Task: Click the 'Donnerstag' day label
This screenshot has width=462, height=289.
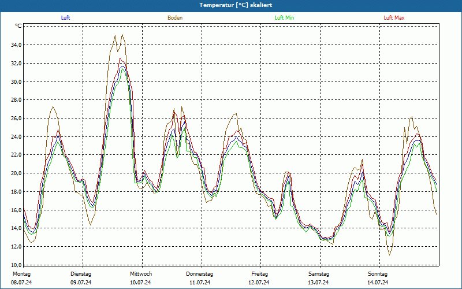Action: (x=199, y=274)
